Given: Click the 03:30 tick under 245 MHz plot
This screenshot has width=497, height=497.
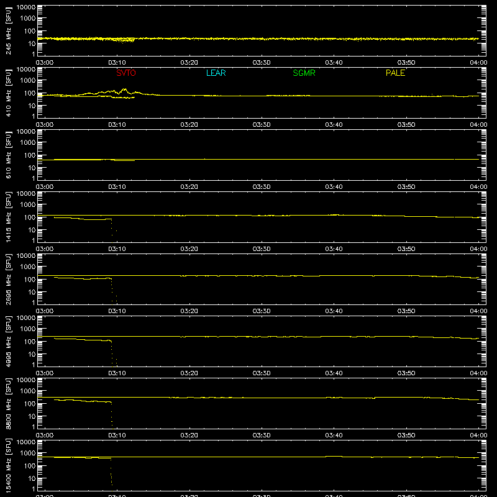Looking at the screenshot, I should point(262,63).
